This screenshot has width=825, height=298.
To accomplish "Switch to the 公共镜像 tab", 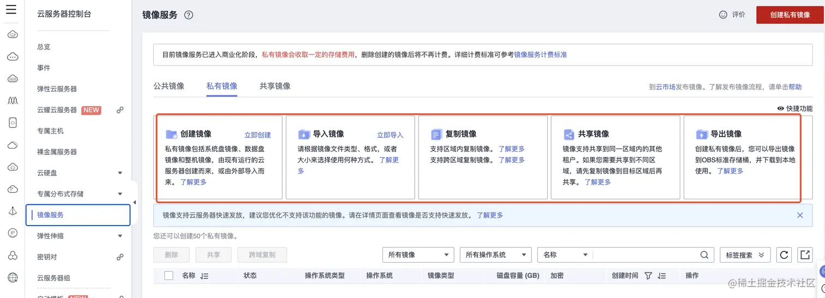I will coord(169,86).
